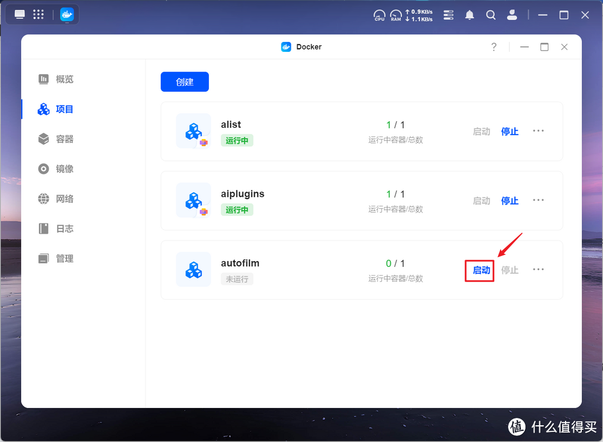
Task: Click the Docker whale icon in top taskbar
Action: click(x=66, y=14)
